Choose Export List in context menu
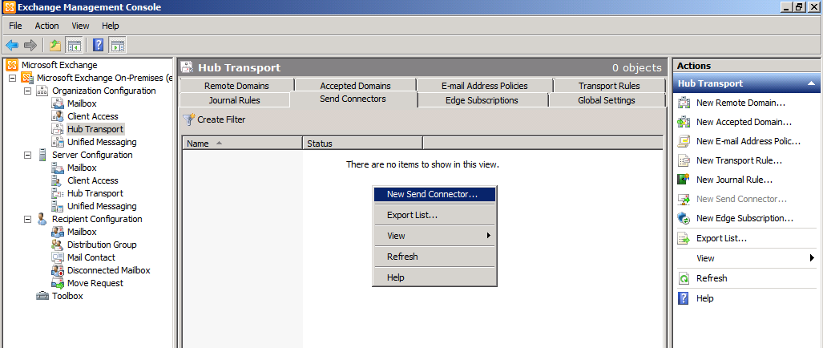Viewport: 823px width, 348px height. pos(434,215)
